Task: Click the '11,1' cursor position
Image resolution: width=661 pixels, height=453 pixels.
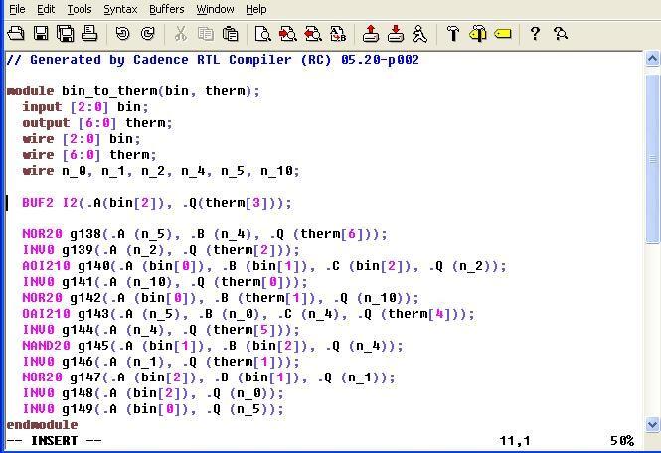Action: click(515, 441)
